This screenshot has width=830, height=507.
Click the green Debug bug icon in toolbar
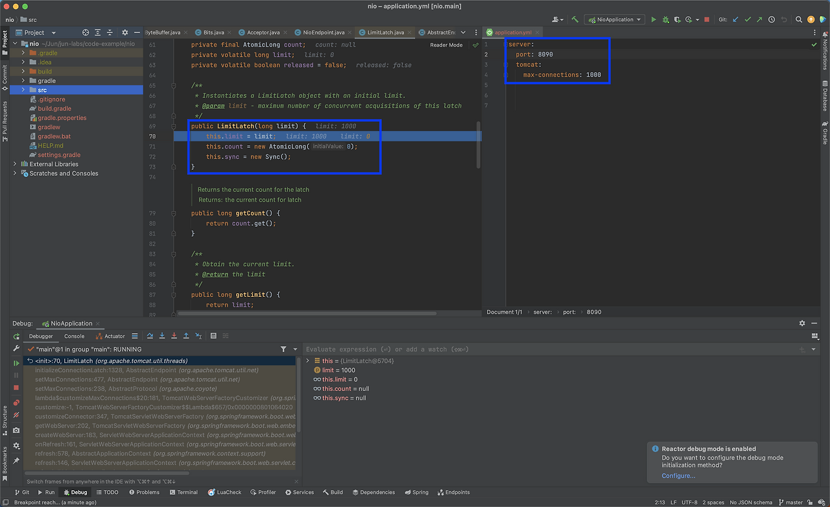click(665, 19)
